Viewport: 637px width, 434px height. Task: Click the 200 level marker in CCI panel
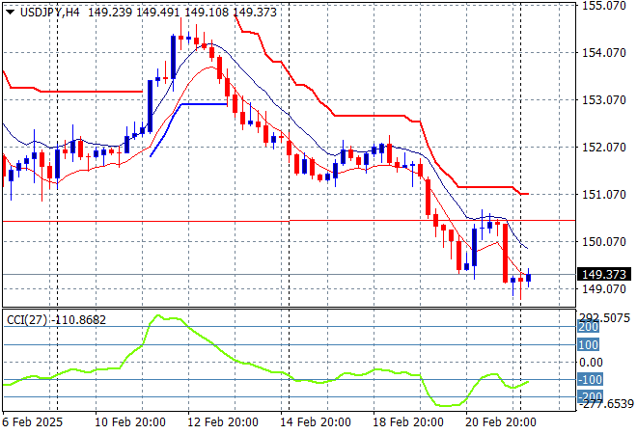pos(588,327)
